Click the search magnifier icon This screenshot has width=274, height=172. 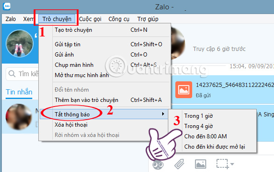click(x=12, y=74)
